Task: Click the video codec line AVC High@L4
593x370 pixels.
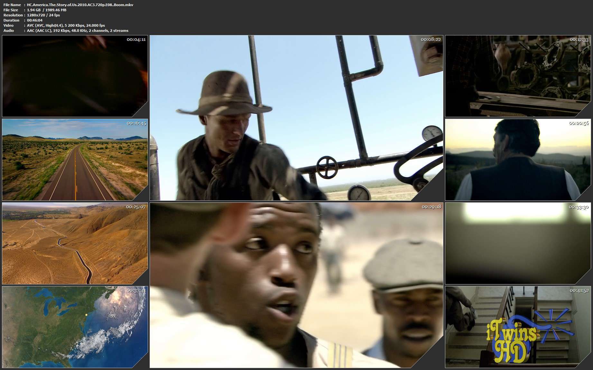Action: [66, 25]
